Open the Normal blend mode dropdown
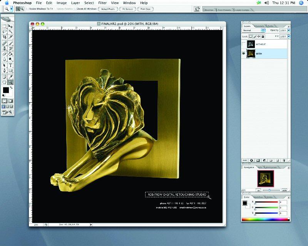Viewport: 308px width, 246px height. click(x=253, y=30)
